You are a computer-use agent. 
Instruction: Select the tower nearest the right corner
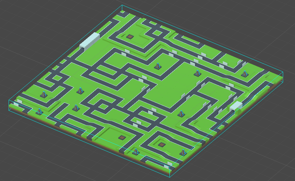click(244, 74)
